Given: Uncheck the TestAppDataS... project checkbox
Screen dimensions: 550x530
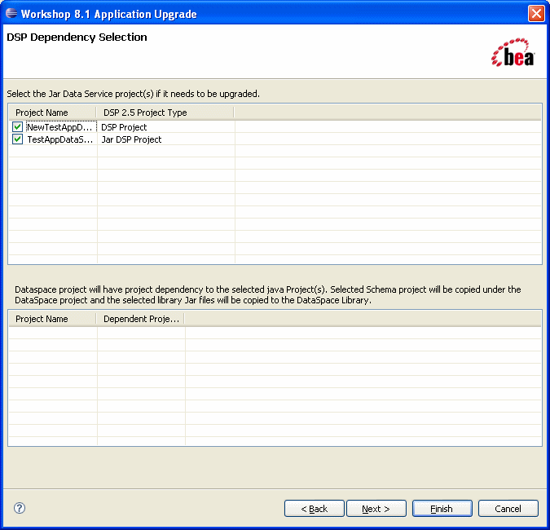Looking at the screenshot, I should point(17,139).
